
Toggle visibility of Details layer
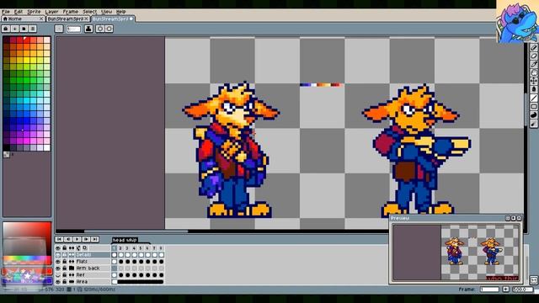58,255
